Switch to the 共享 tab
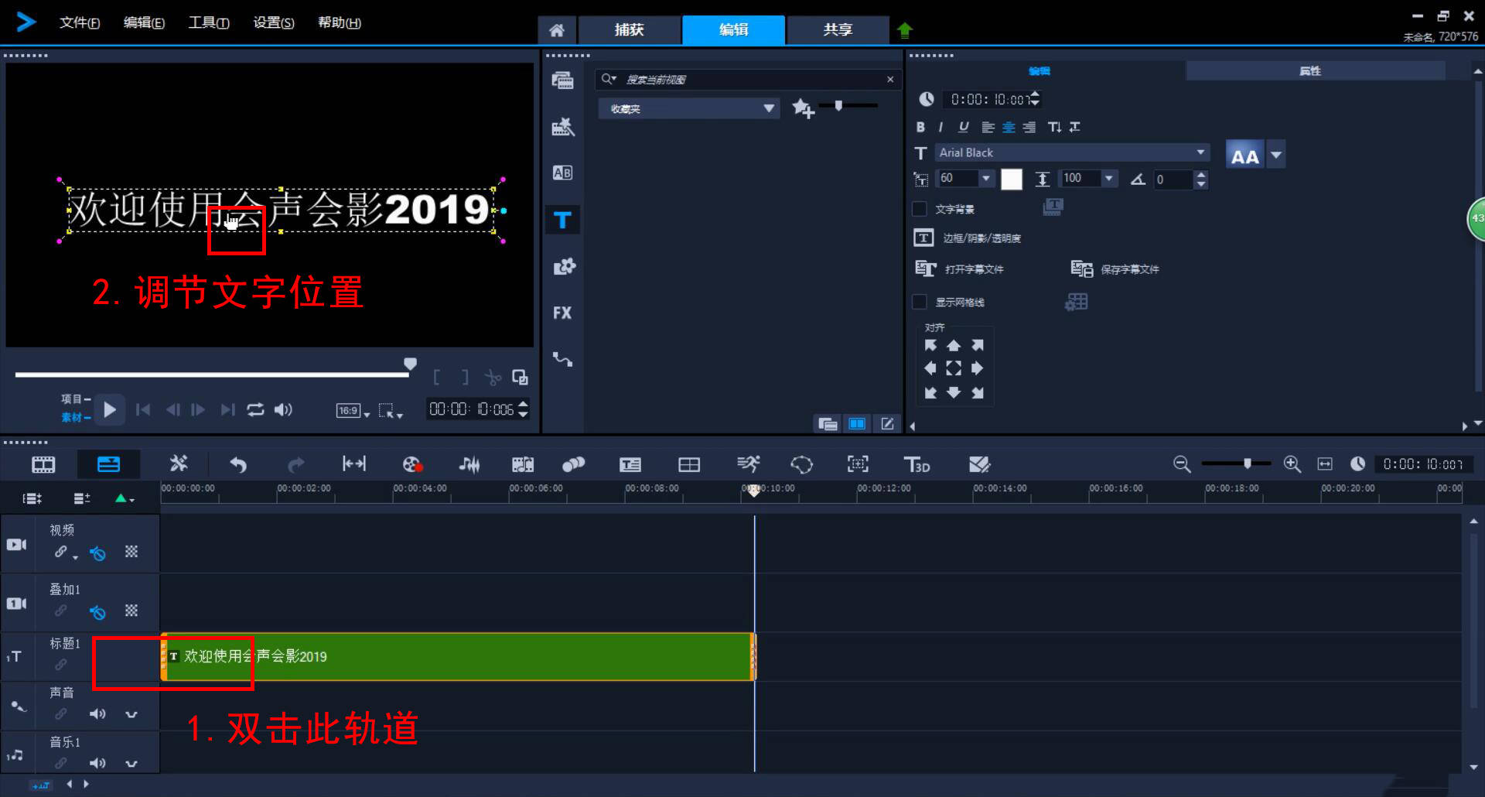 point(837,29)
